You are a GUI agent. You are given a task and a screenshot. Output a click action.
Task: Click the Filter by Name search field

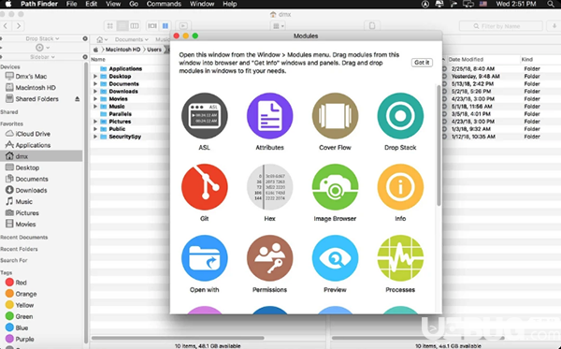[x=501, y=26]
